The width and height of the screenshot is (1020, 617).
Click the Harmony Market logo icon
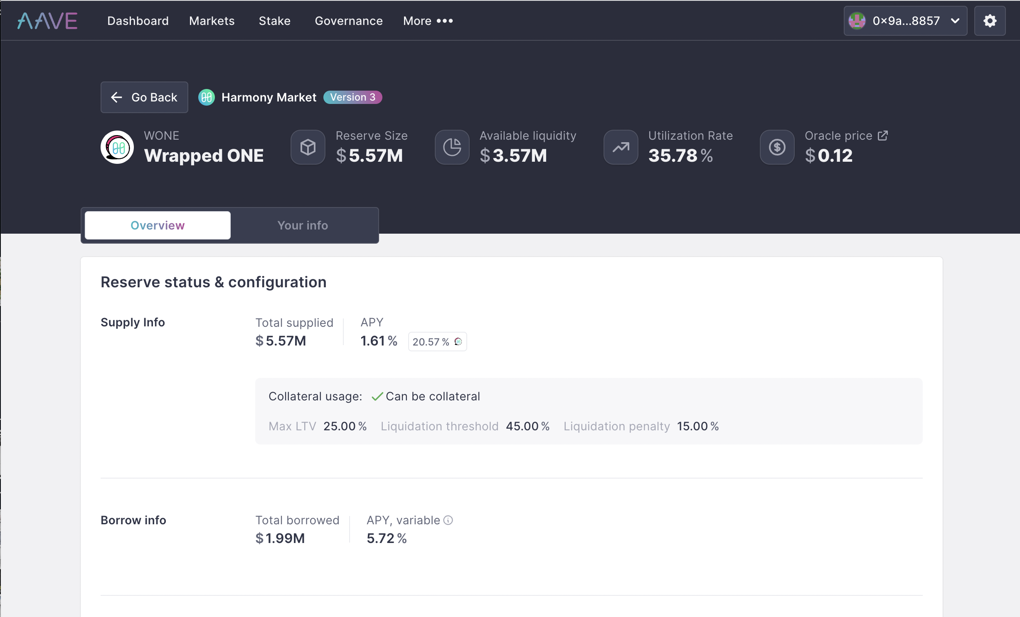coord(207,97)
